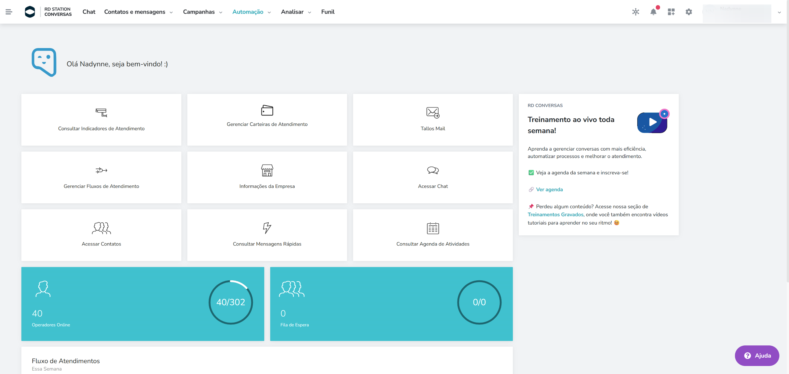This screenshot has height=374, width=789.
Task: Open the Funil menu item
Action: tap(328, 12)
